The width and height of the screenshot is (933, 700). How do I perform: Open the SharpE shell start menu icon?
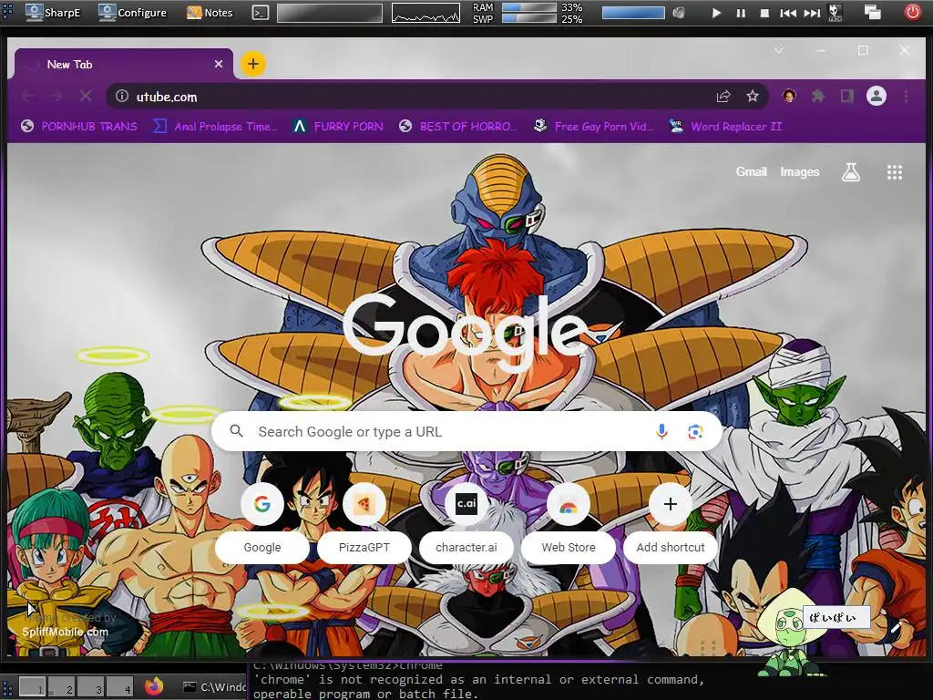tap(7, 12)
